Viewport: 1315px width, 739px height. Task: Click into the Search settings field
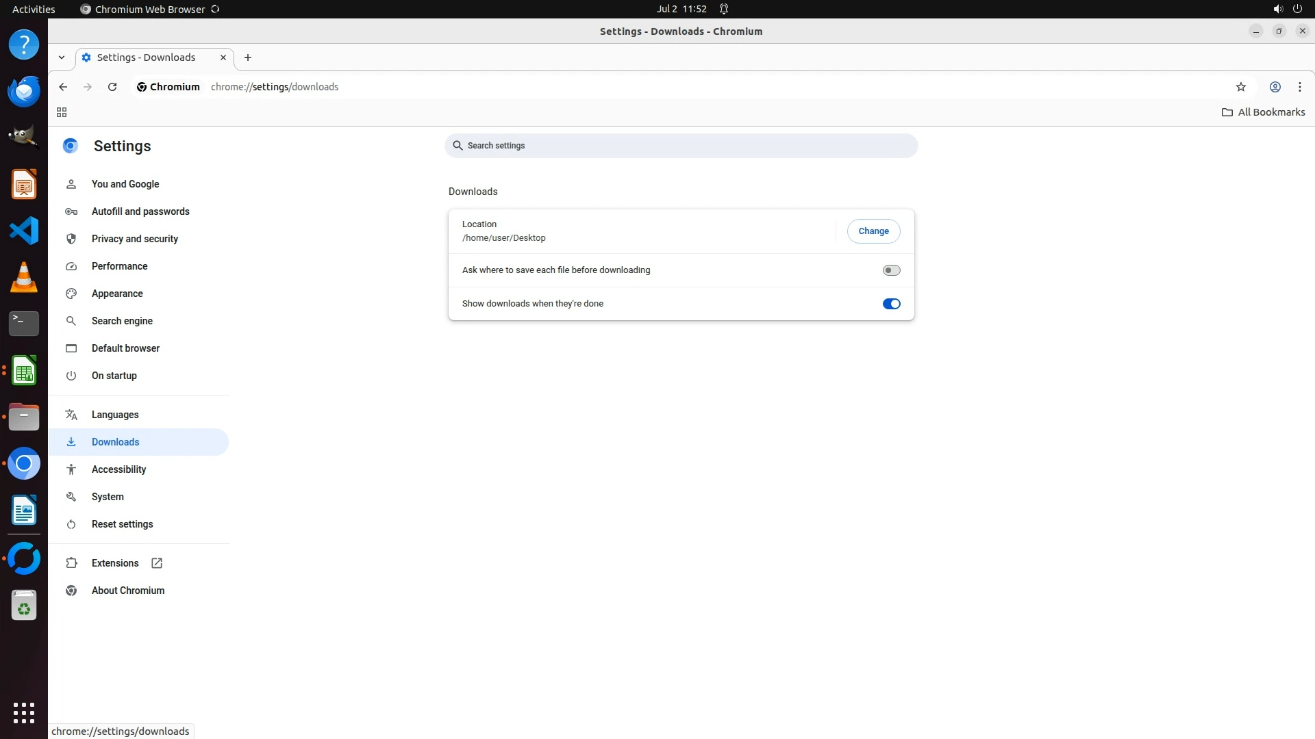point(681,146)
